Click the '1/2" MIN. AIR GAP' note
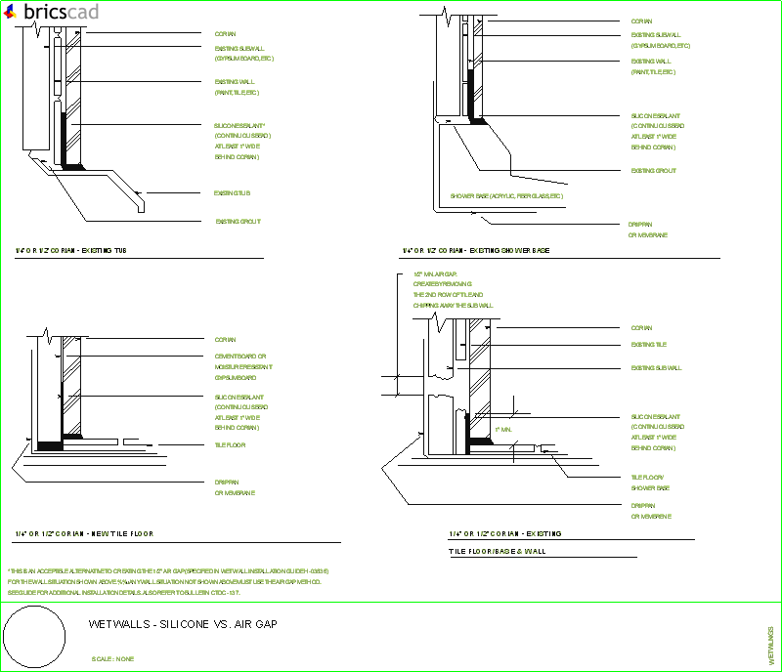782x672 pixels. [x=435, y=274]
